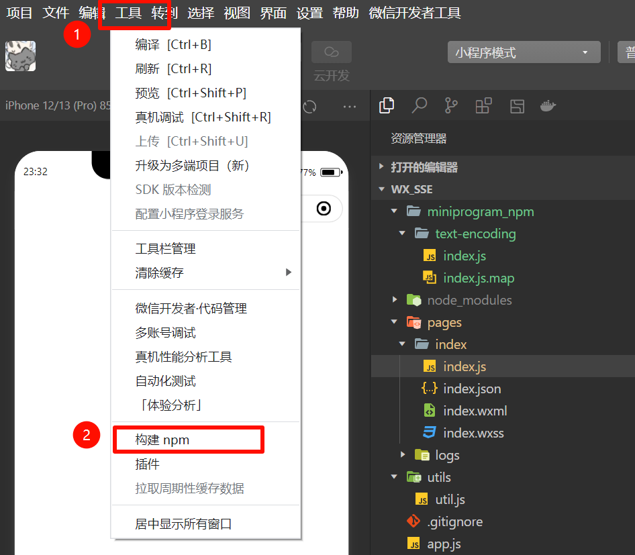Choose 工具栏管理 menu entry

205,248
